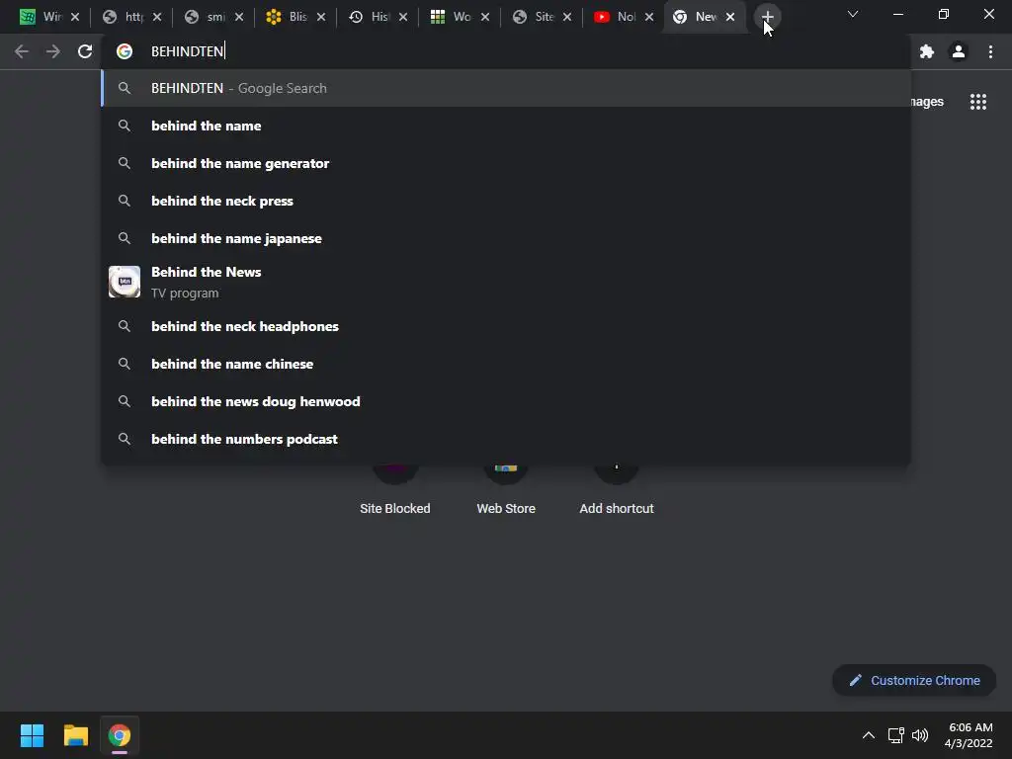Select the BEHINDTEN Google Search suggestion
The image size is (1012, 759).
506,88
